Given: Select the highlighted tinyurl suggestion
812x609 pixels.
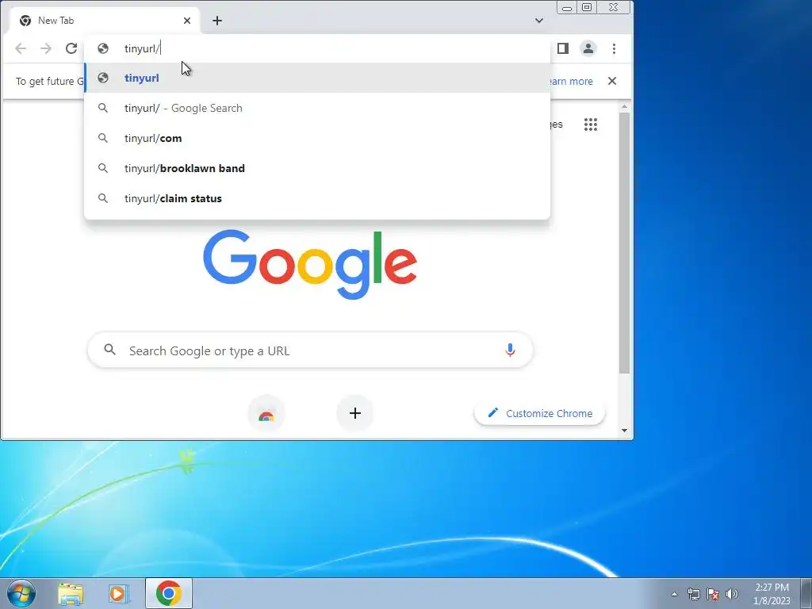Looking at the screenshot, I should coord(317,79).
